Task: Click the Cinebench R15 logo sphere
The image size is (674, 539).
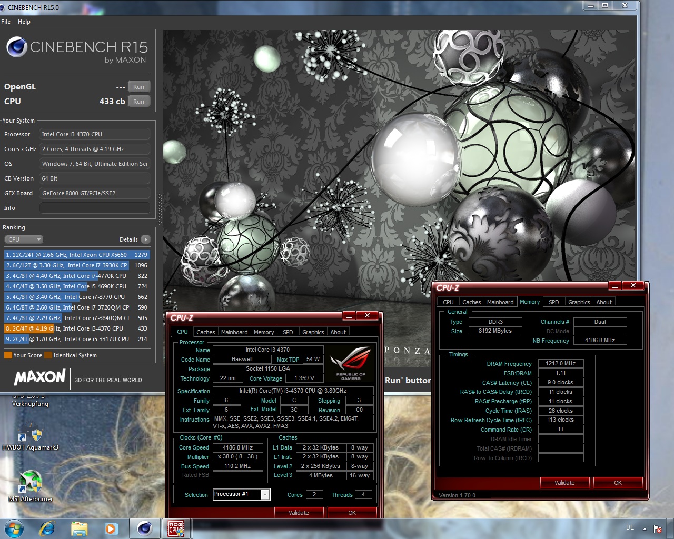Action: pos(16,48)
